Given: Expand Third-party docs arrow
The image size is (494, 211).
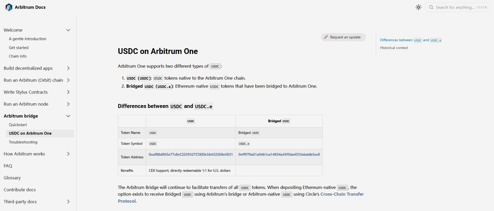Looking at the screenshot, I should [x=68, y=202].
